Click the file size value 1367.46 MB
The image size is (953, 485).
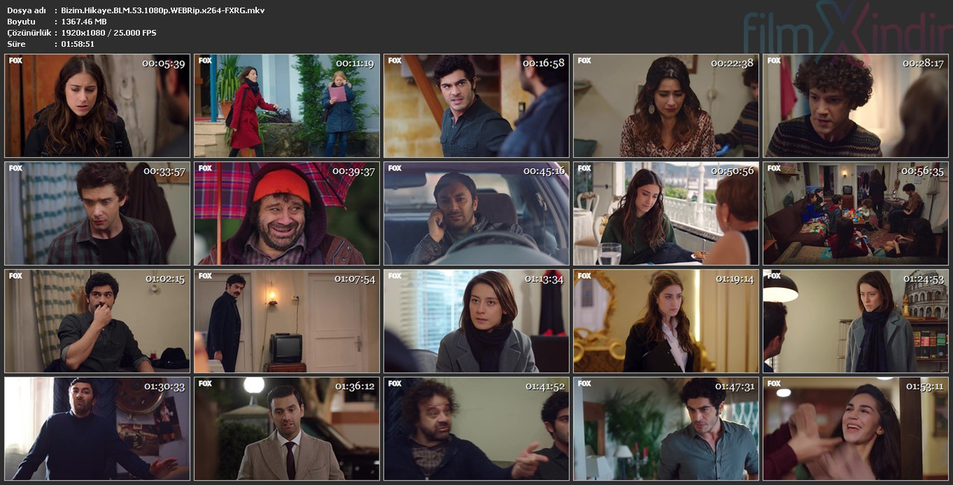[x=86, y=22]
